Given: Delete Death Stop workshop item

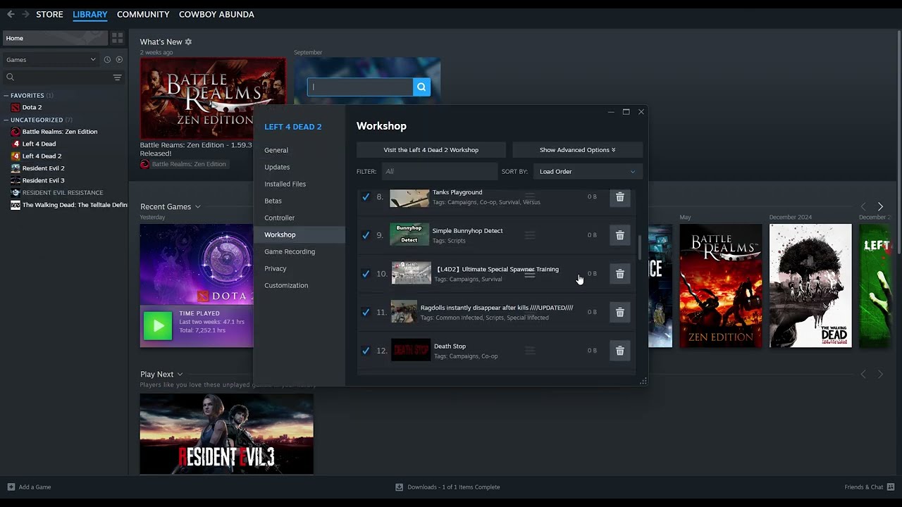Looking at the screenshot, I should pos(620,351).
